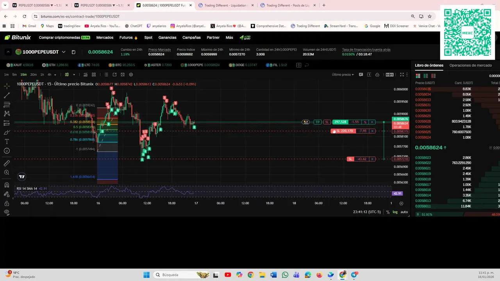This screenshot has height=281, width=500.
Task: Show only bids order book view
Action: (426, 76)
